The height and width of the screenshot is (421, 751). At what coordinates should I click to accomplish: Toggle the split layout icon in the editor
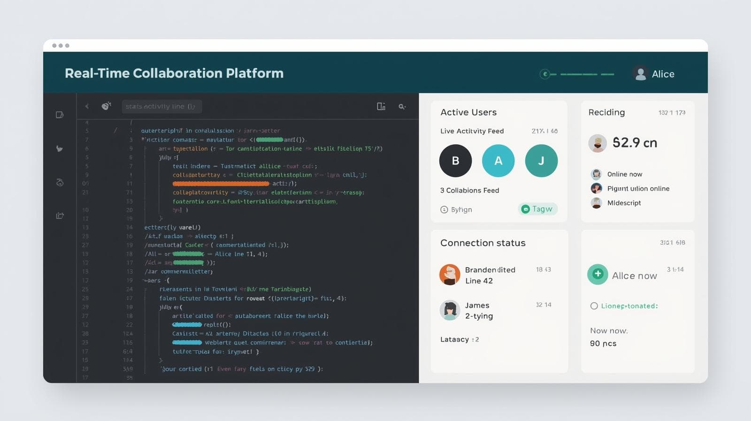coord(381,107)
